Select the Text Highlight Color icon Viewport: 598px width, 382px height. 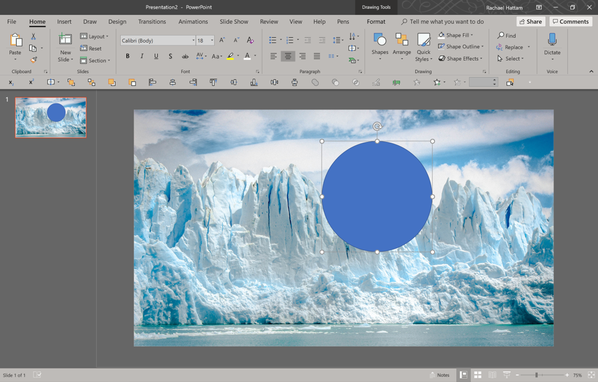[230, 56]
